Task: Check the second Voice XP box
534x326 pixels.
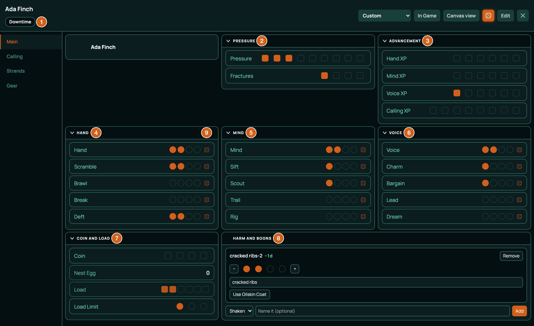Action: coord(469,93)
